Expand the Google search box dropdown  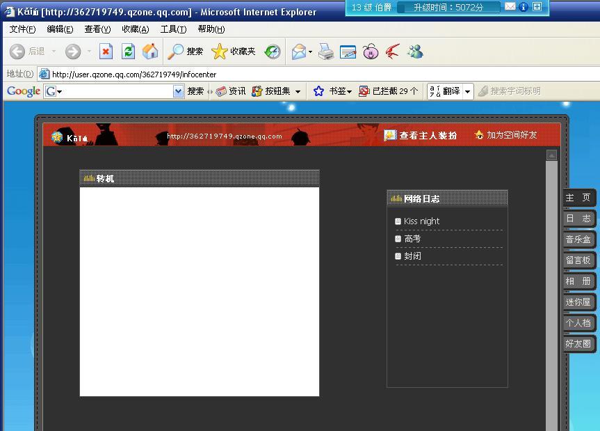tap(178, 91)
